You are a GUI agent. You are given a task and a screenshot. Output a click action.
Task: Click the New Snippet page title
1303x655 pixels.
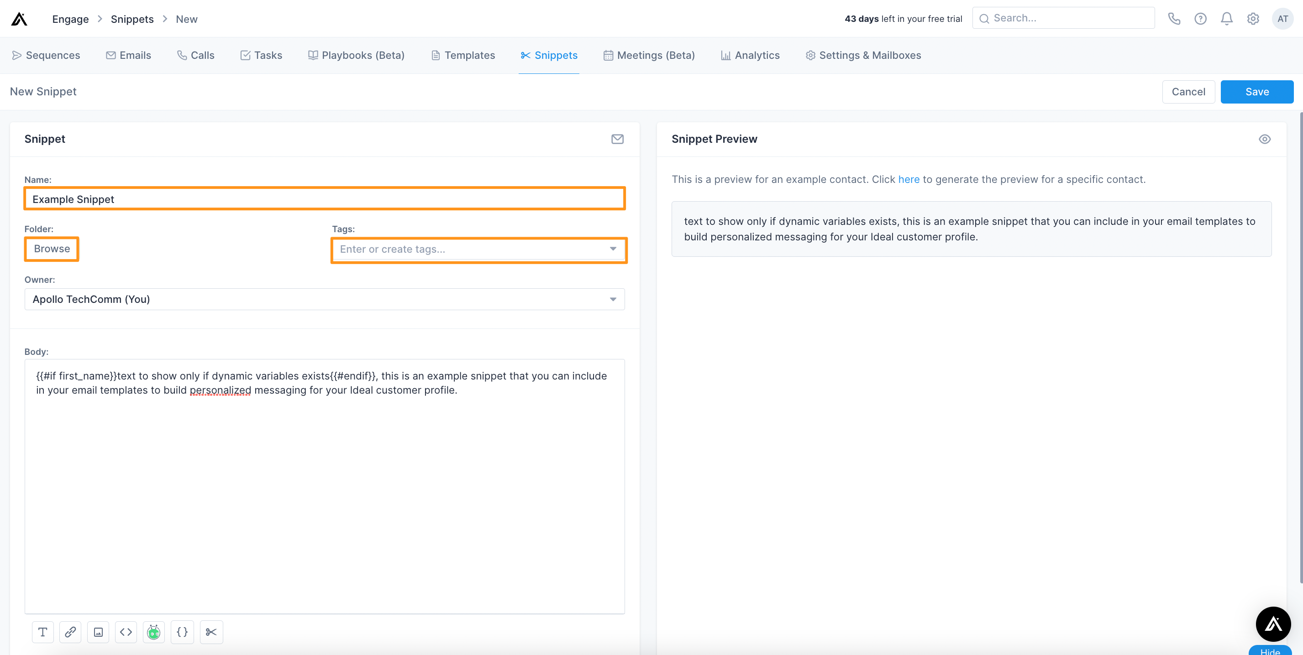pos(43,92)
